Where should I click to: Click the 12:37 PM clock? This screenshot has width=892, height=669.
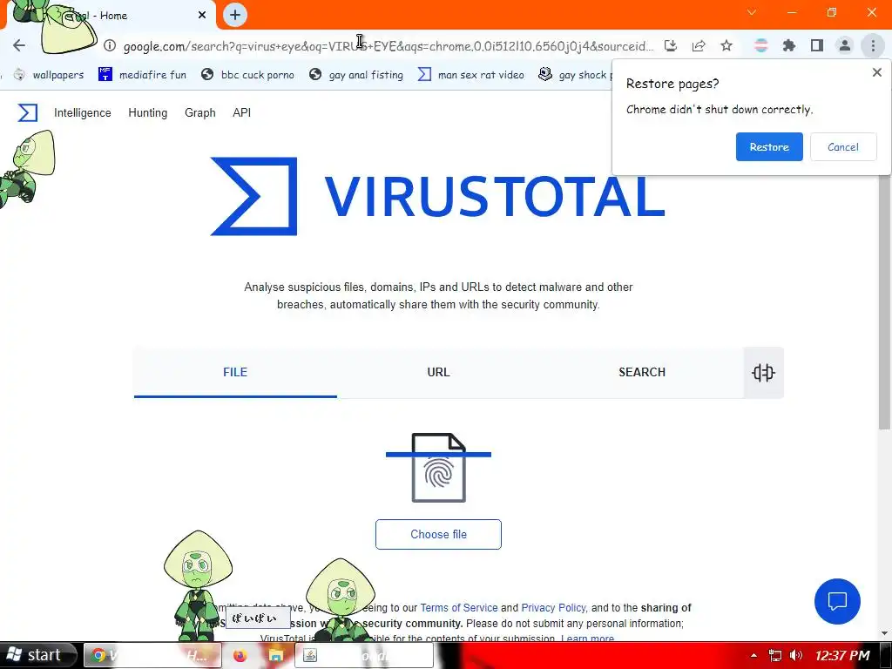coord(842,655)
